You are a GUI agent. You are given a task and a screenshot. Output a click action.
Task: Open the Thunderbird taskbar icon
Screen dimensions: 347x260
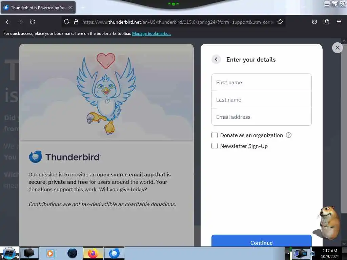point(114,253)
